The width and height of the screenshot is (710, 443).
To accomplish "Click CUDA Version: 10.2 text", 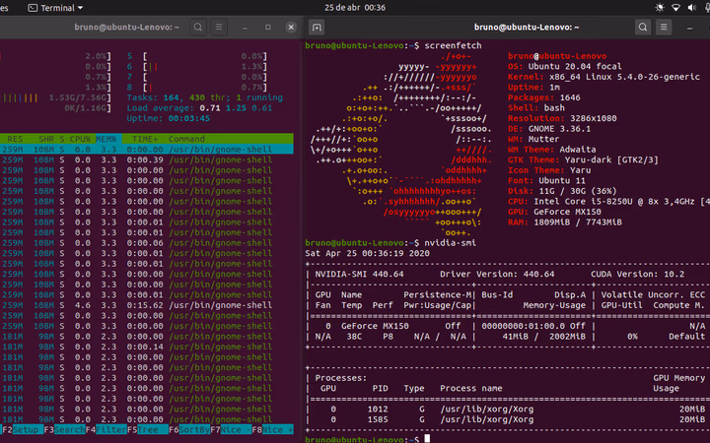I will [637, 274].
